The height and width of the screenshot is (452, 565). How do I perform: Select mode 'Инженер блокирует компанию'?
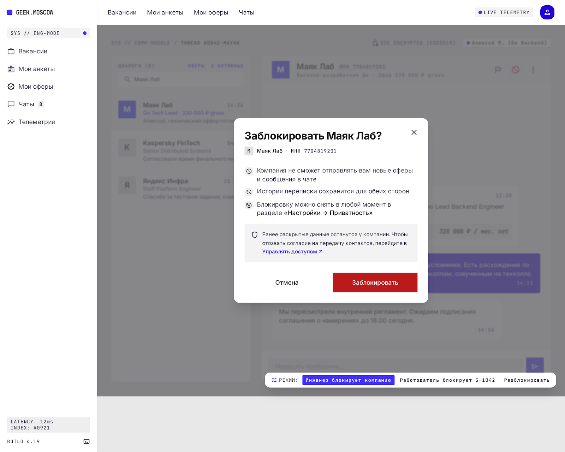(x=348, y=380)
